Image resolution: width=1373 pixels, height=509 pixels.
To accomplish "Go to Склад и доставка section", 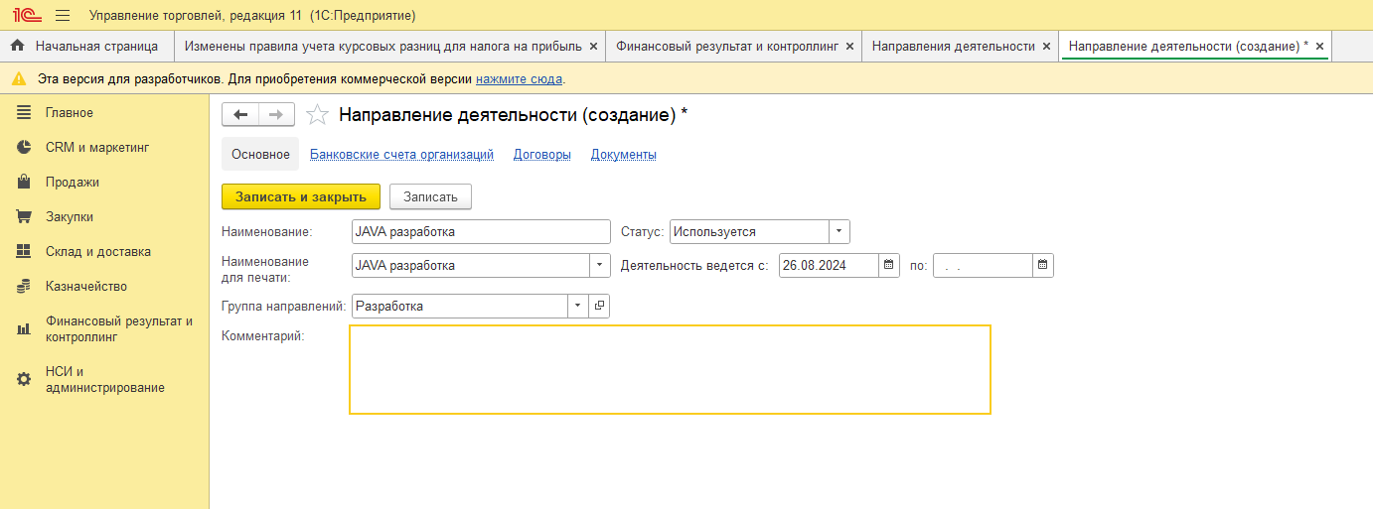I will pyautogui.click(x=97, y=252).
